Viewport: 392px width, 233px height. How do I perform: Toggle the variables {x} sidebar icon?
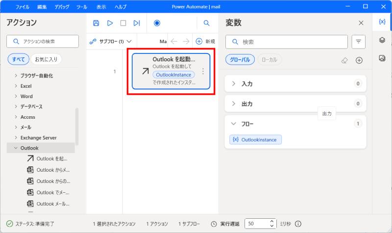tap(382, 22)
